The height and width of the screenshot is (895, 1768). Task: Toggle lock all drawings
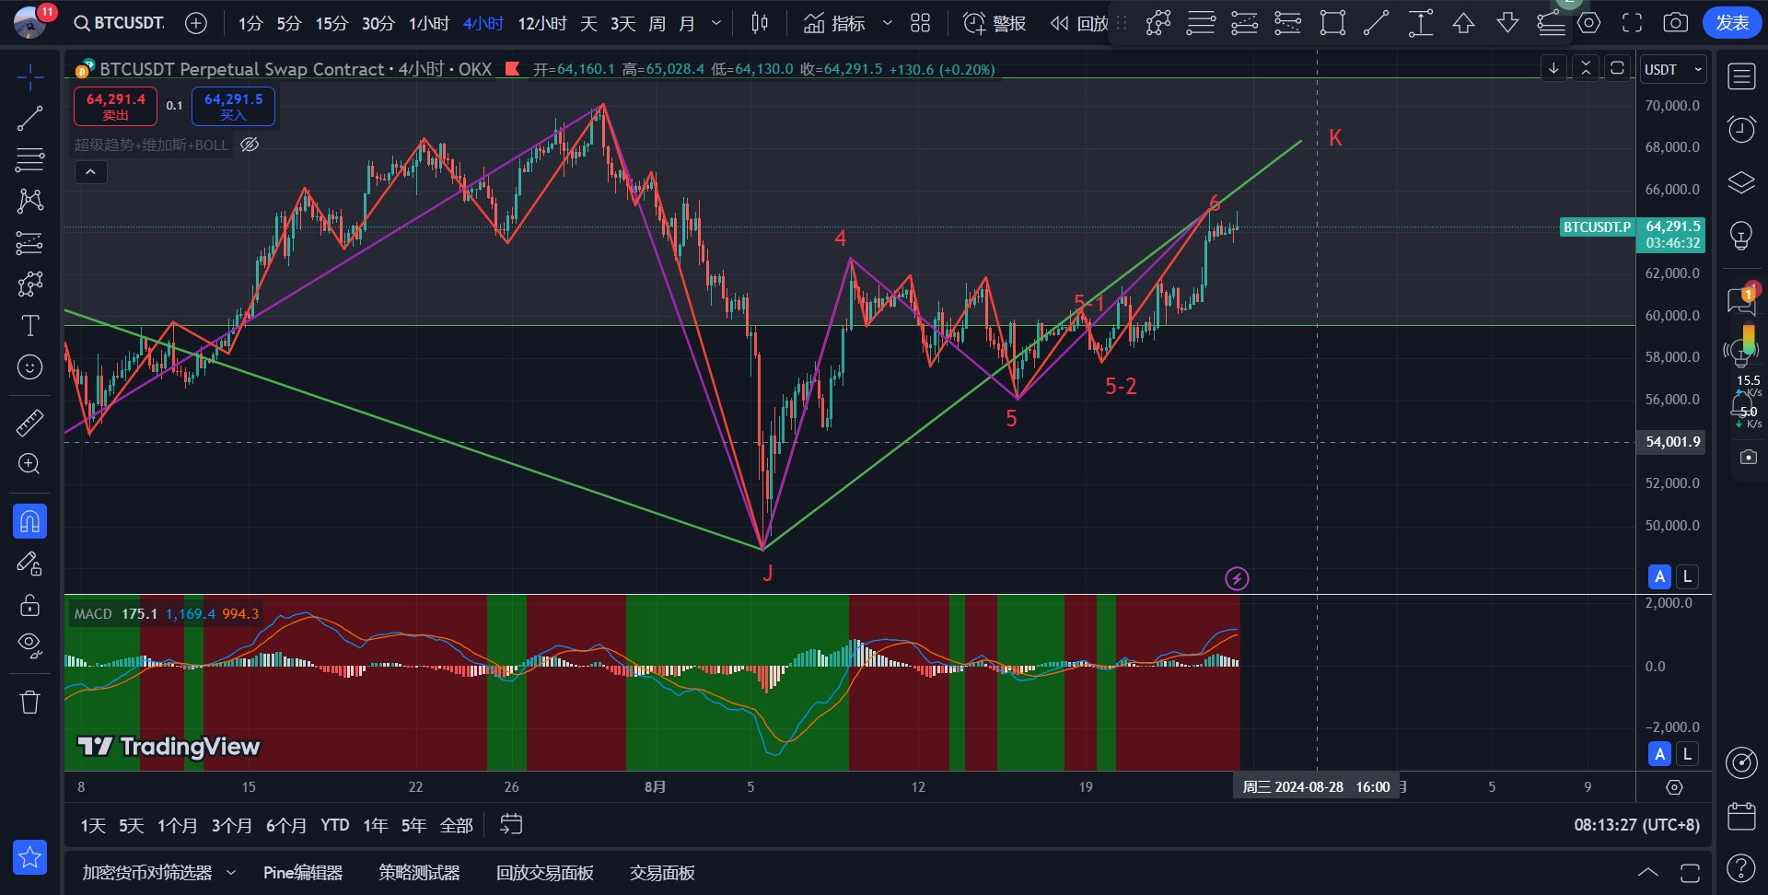click(30, 605)
